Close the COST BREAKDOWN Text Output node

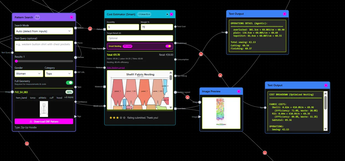(326, 85)
